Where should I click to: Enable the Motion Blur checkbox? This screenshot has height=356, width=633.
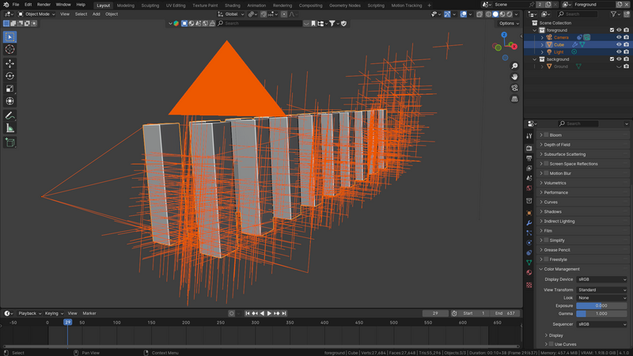tap(546, 173)
